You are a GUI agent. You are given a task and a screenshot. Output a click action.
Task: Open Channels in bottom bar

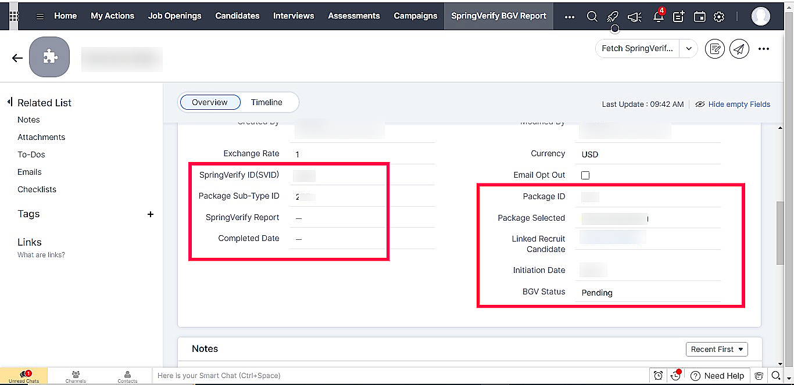tap(76, 376)
